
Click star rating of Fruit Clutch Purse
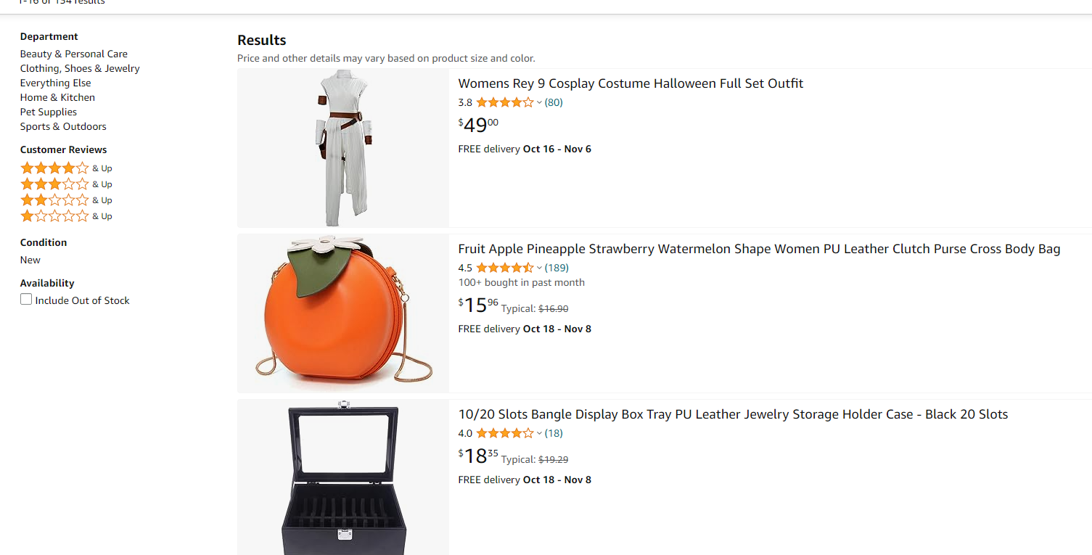click(504, 268)
